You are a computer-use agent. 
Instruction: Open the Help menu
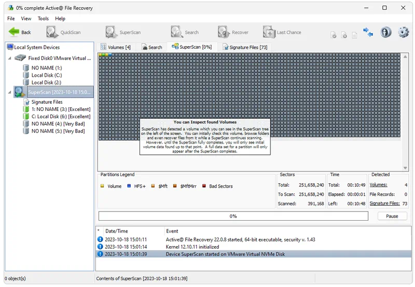click(x=60, y=19)
